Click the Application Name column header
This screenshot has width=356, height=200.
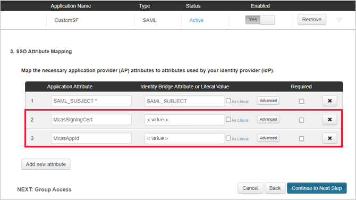[x=71, y=6]
